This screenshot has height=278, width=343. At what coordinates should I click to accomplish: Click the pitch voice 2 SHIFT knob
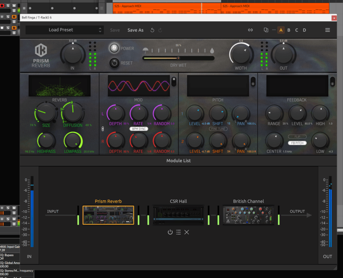(218, 141)
